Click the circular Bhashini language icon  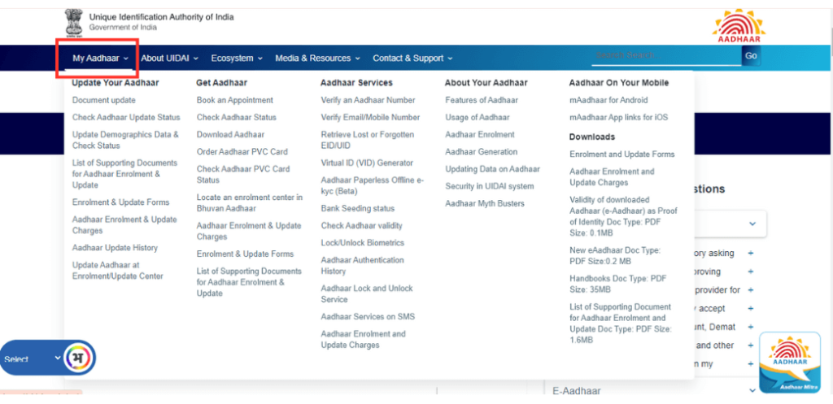80,358
